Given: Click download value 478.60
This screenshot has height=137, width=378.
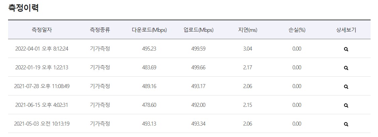Looking at the screenshot, I should tap(149, 105).
